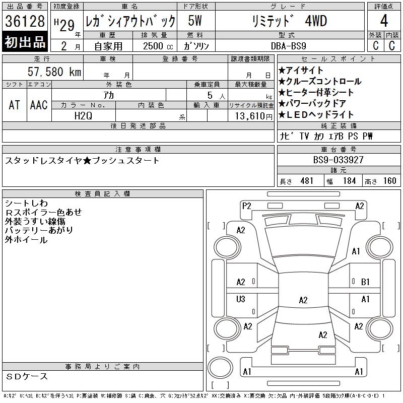The height and width of the screenshot is (403, 403).
Task: Select the 後日発送部品 section header
Action: click(x=138, y=125)
